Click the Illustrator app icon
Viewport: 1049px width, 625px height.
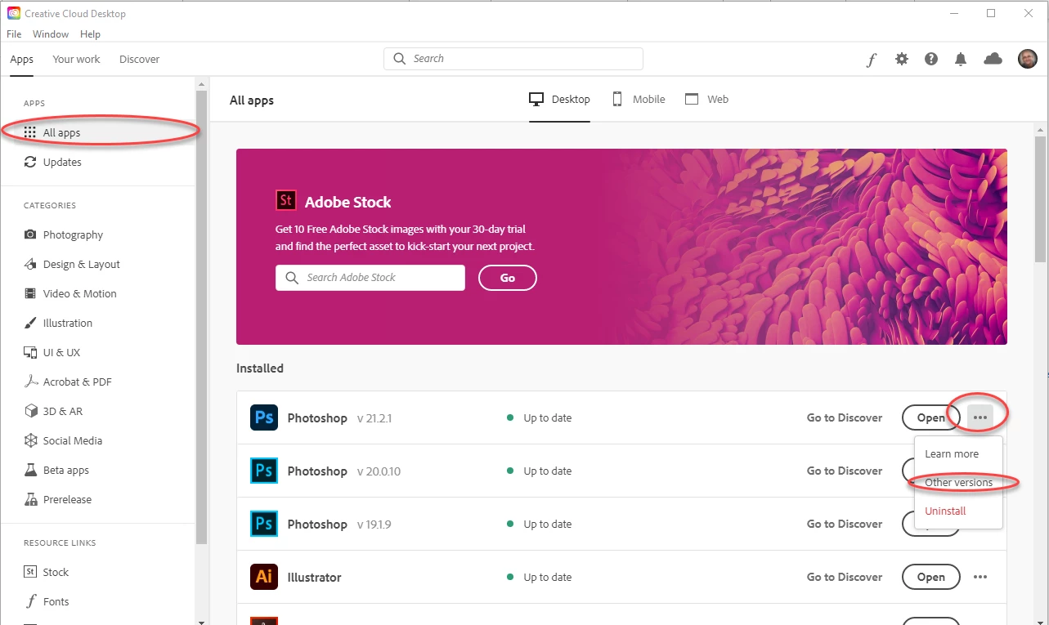[264, 577]
